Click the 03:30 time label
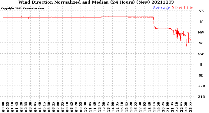 click(x=31, y=107)
